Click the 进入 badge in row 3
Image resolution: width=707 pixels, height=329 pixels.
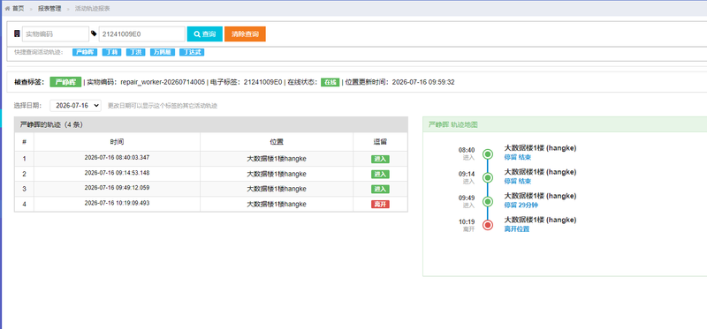pos(380,189)
